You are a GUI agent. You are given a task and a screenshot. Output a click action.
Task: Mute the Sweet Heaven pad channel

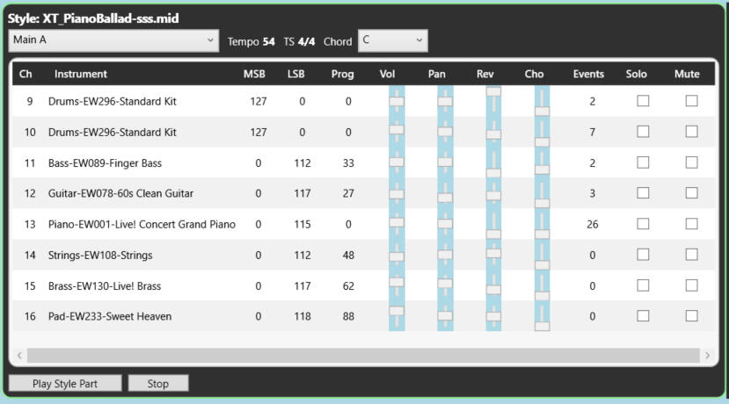coord(691,316)
